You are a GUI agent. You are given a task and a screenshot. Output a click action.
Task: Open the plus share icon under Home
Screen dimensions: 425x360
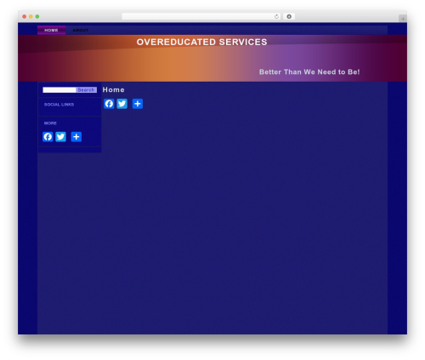[138, 104]
